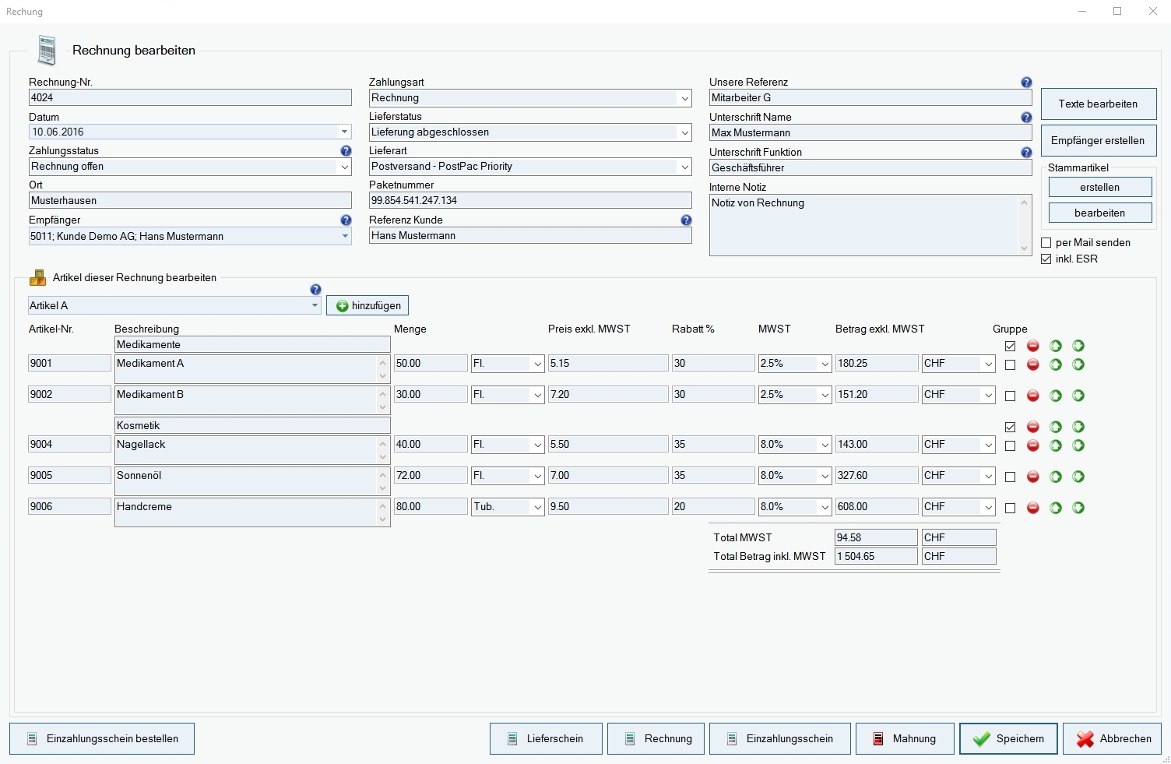Image resolution: width=1171 pixels, height=764 pixels.
Task: Move the Kosmetik group row down
Action: (x=1078, y=427)
